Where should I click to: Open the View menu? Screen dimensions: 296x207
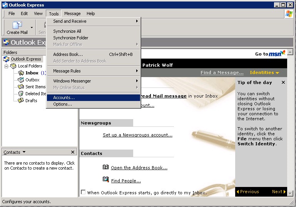tap(38, 13)
